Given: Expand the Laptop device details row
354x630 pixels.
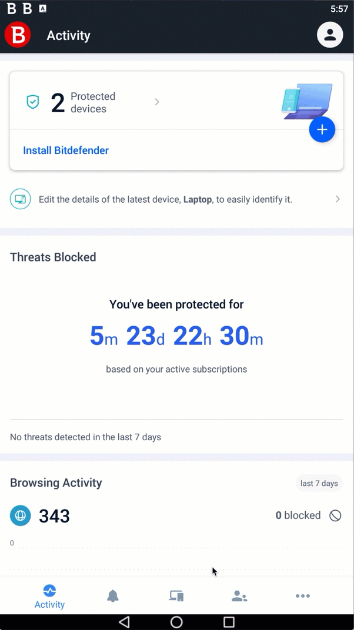Looking at the screenshot, I should pyautogui.click(x=338, y=199).
